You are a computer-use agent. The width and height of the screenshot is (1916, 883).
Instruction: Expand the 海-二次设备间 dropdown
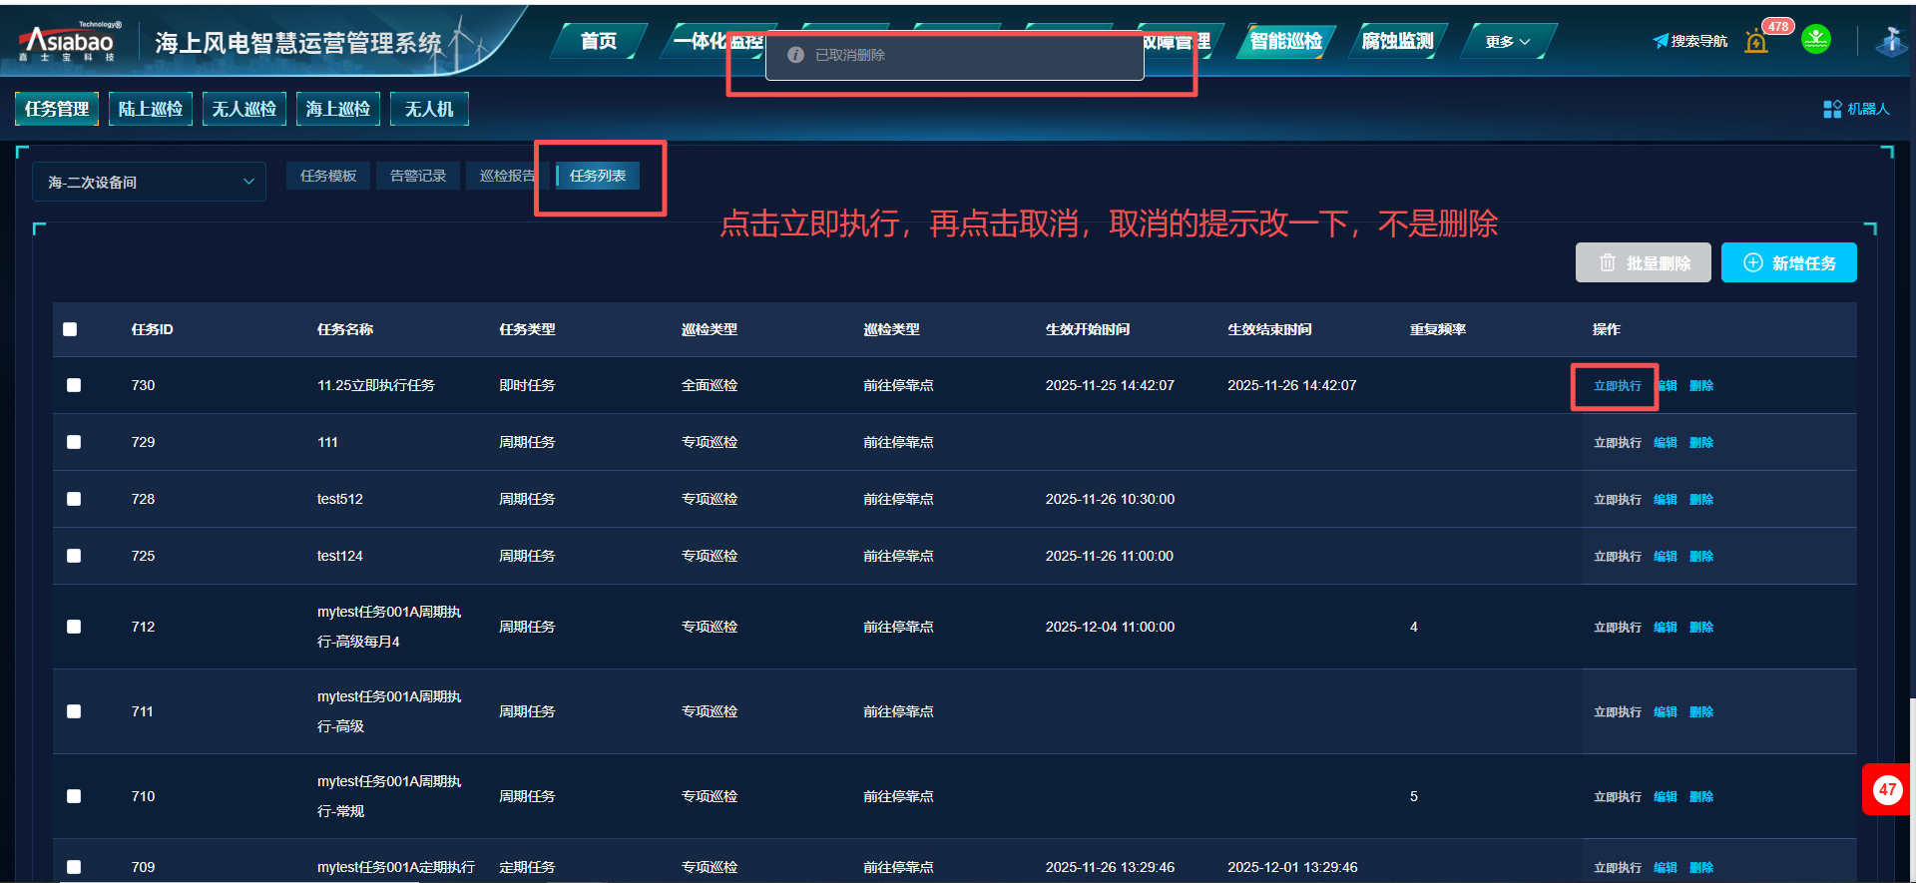150,182
